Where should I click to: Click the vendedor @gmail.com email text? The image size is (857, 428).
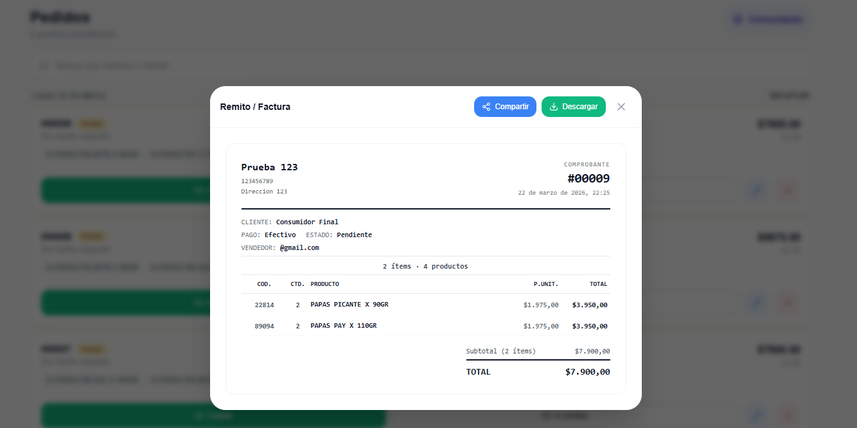point(299,247)
